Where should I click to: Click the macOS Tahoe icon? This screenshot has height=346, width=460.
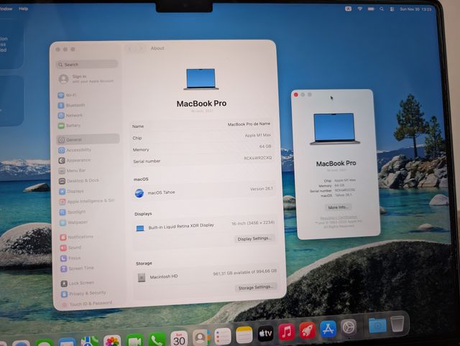[139, 193]
